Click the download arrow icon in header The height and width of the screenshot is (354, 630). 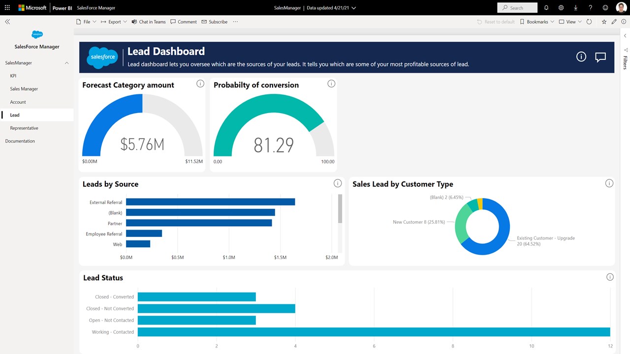576,8
